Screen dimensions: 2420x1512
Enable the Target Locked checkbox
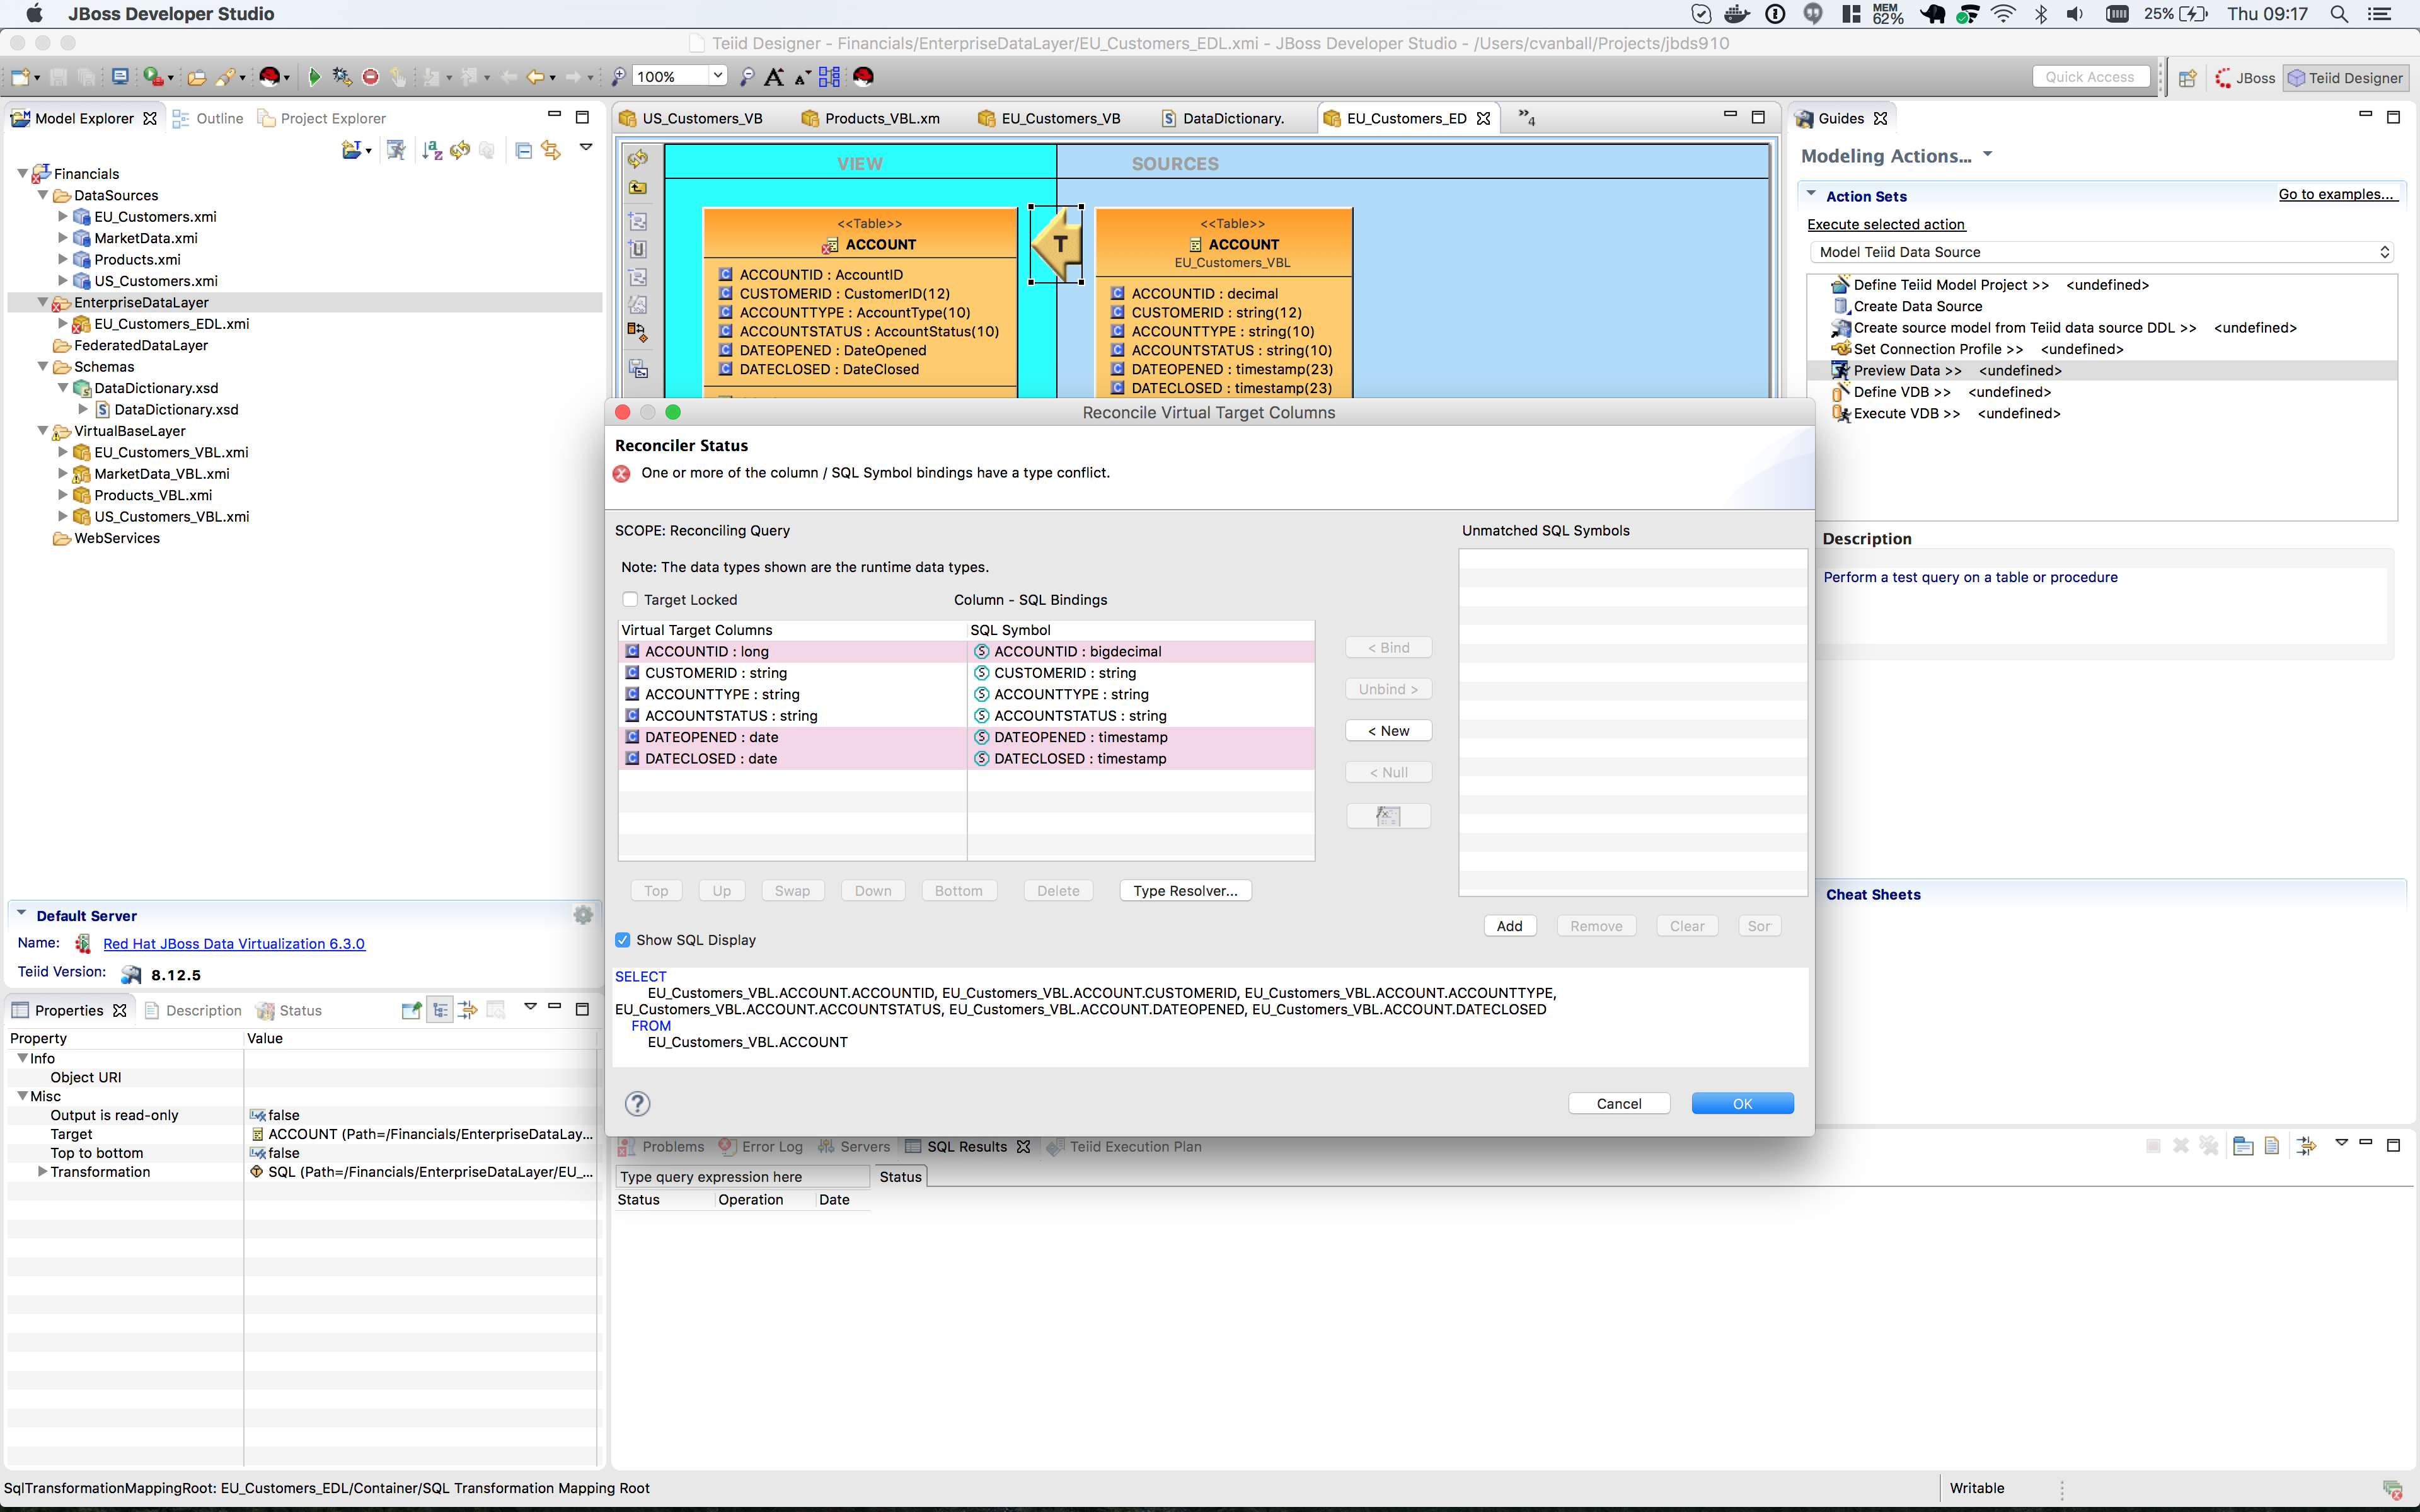[x=630, y=599]
